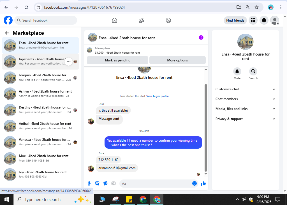Screen dimensions: 287x205
Task: Mute this chat with bell icon
Action: coord(237,71)
